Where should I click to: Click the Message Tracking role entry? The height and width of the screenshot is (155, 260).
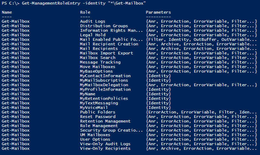click(x=100, y=62)
